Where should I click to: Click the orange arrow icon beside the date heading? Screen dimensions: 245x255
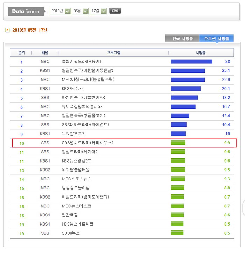point(7,30)
